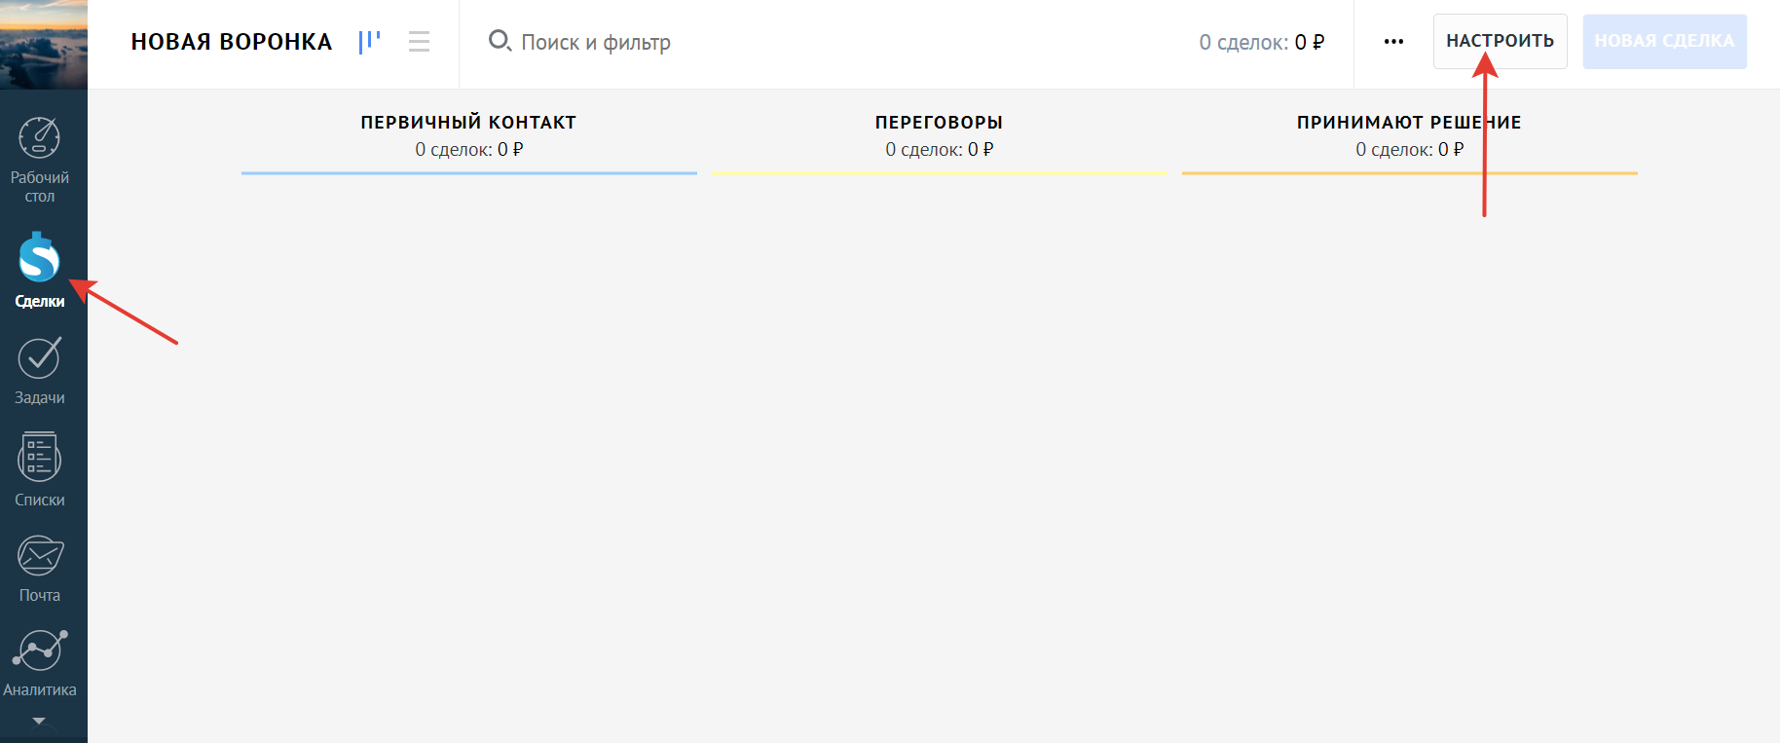Click the account avatar thumbnail
This screenshot has height=743, width=1780.
coord(44,44)
